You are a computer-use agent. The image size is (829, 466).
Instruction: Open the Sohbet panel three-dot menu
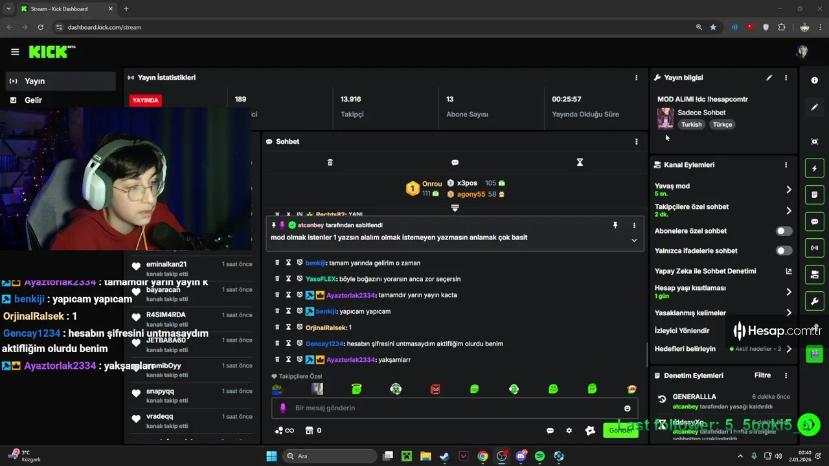coord(636,142)
